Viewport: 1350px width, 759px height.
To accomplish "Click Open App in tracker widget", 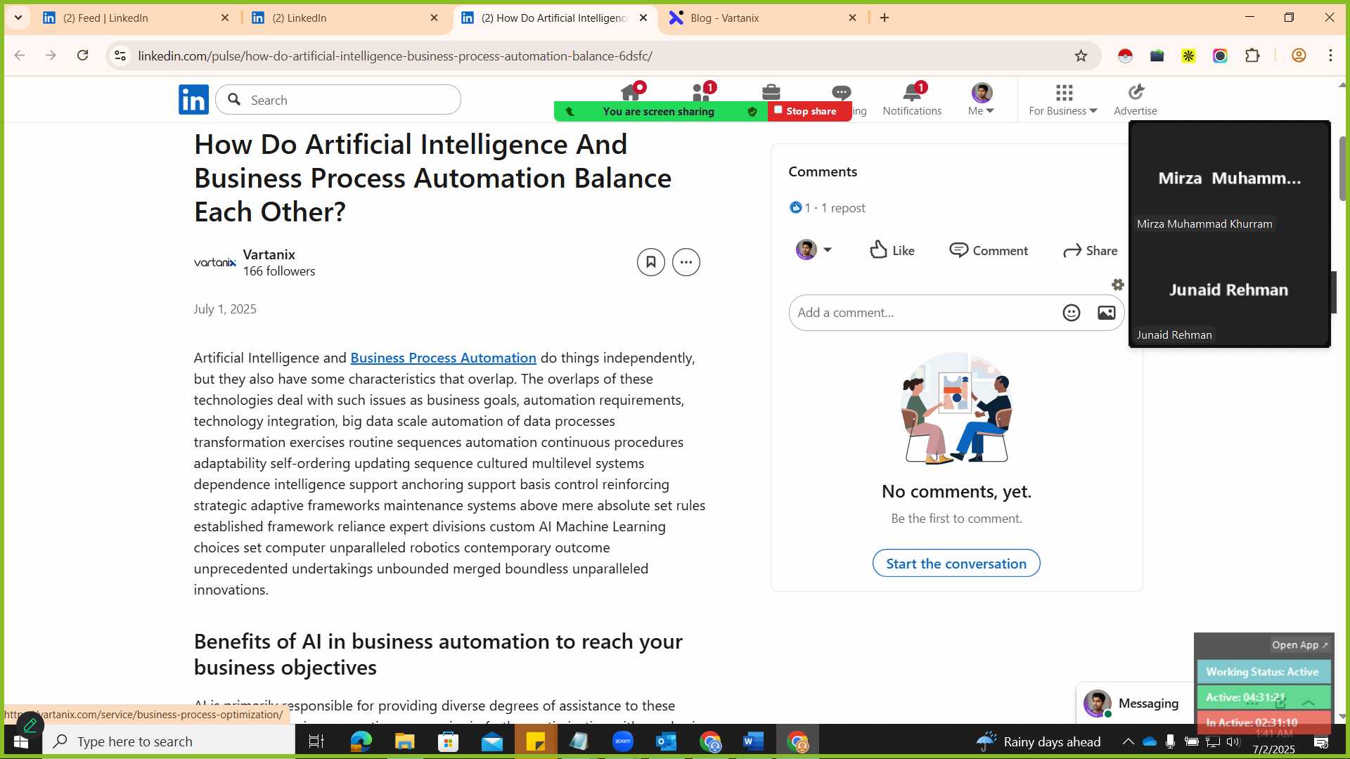I will coord(1299,645).
